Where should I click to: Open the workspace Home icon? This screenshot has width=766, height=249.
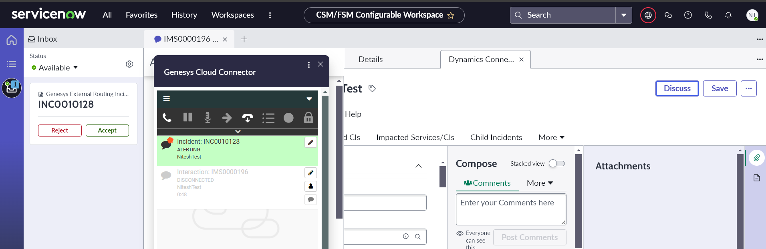(x=12, y=40)
